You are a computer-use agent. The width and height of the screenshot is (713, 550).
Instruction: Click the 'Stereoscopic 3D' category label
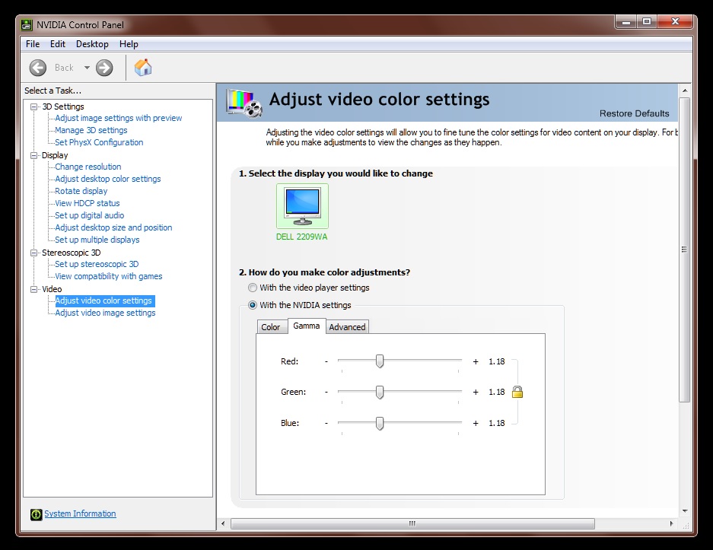click(x=71, y=253)
